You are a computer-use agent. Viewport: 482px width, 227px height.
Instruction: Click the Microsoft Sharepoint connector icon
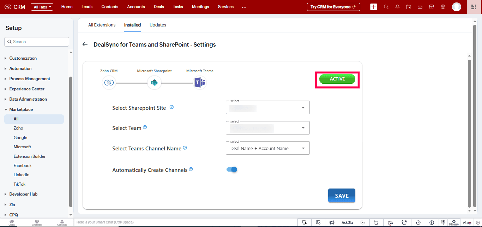[x=154, y=83]
